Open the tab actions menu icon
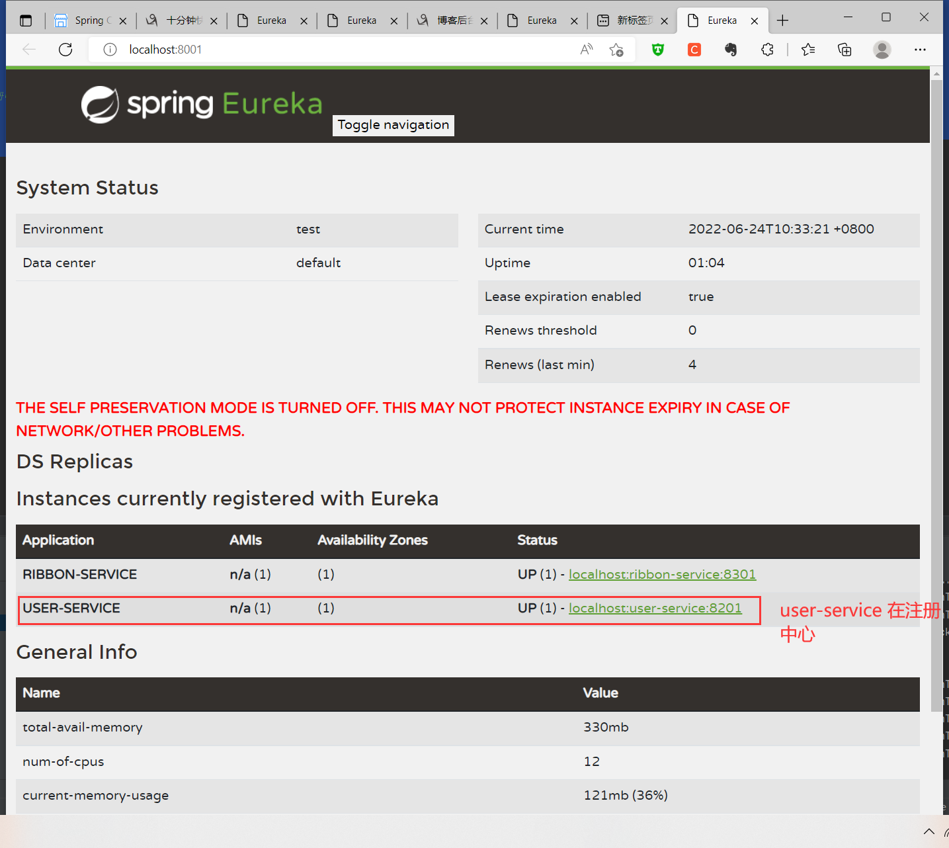The image size is (949, 848). tap(26, 21)
